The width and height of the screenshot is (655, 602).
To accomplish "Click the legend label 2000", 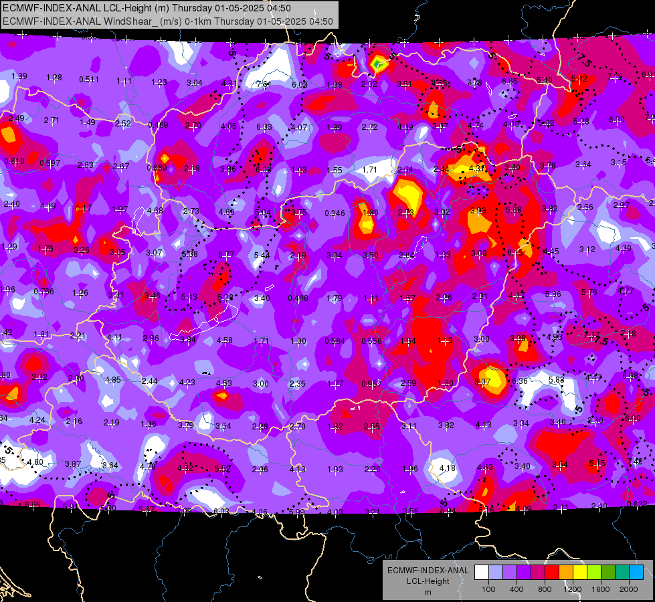I will (629, 589).
